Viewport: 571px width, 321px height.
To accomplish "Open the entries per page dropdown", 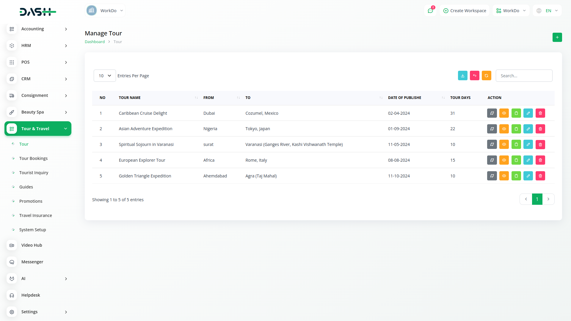I will point(105,76).
